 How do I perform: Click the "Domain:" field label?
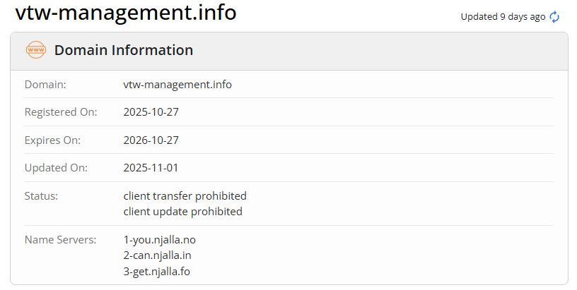point(45,85)
